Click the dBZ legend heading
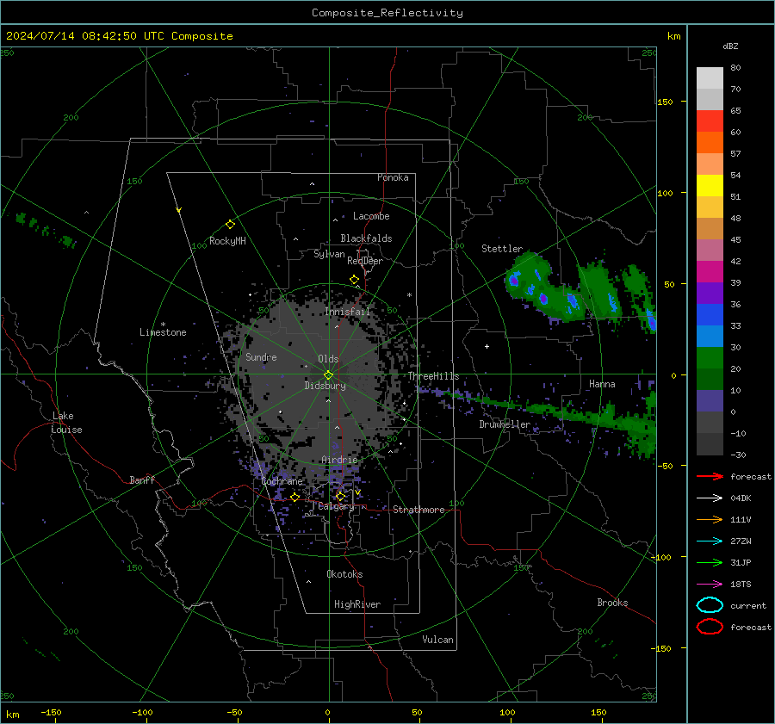 tap(730, 46)
